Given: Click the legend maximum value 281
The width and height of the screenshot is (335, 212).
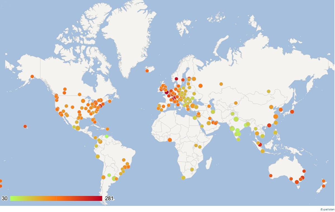Looking at the screenshot, I should tap(109, 199).
